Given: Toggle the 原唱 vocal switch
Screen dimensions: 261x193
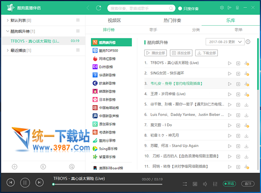Looking at the screenshot, I should (229, 184).
